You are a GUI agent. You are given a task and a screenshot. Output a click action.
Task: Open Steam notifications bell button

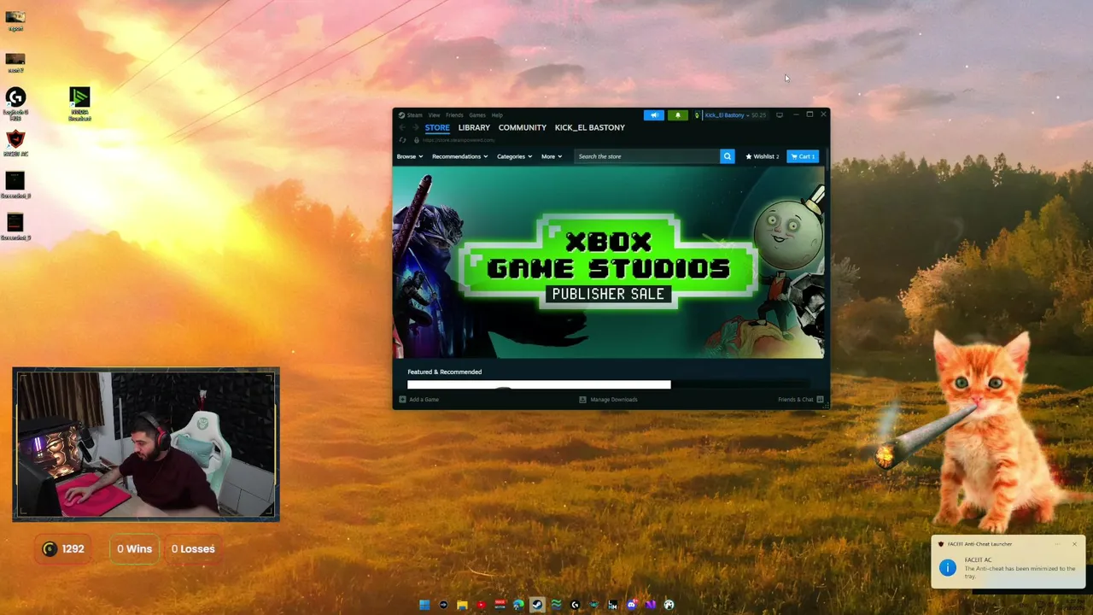(x=678, y=114)
